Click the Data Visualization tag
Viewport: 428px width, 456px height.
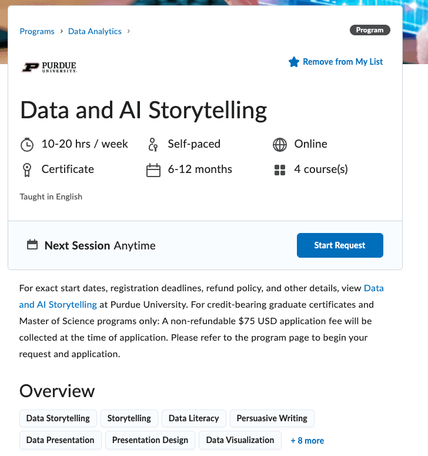(x=240, y=440)
